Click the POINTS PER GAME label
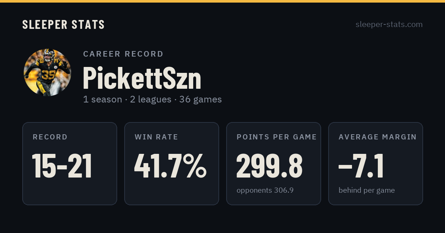This screenshot has width=445, height=233. [x=277, y=137]
